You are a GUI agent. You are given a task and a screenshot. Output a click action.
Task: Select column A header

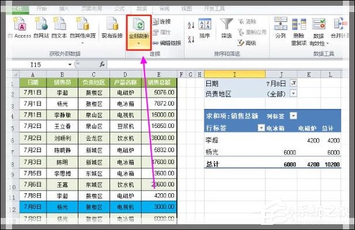(33, 75)
